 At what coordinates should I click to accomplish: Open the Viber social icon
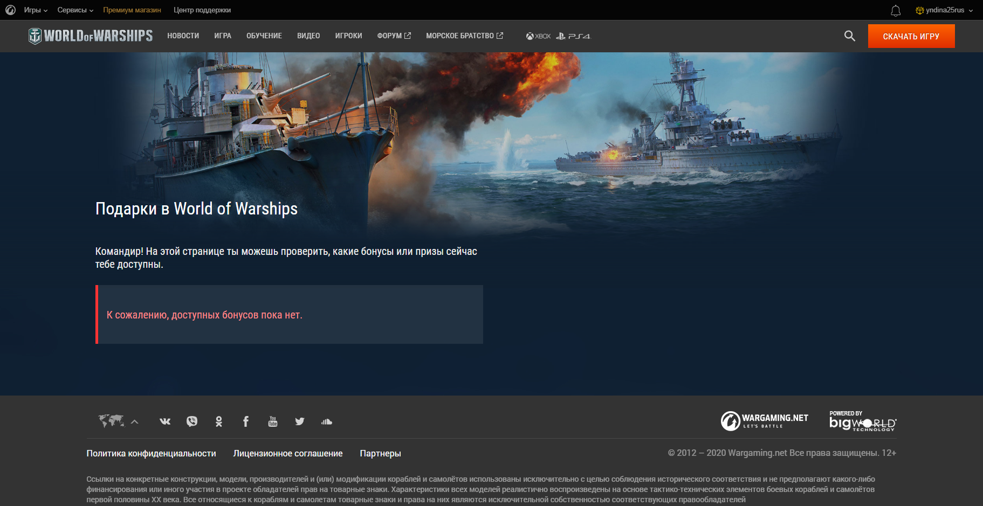(192, 421)
